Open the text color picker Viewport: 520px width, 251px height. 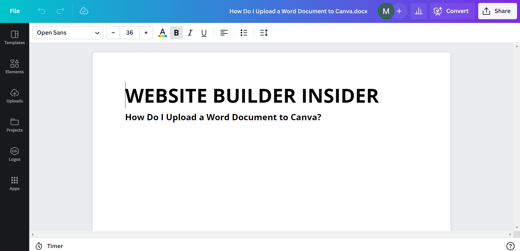tap(163, 33)
